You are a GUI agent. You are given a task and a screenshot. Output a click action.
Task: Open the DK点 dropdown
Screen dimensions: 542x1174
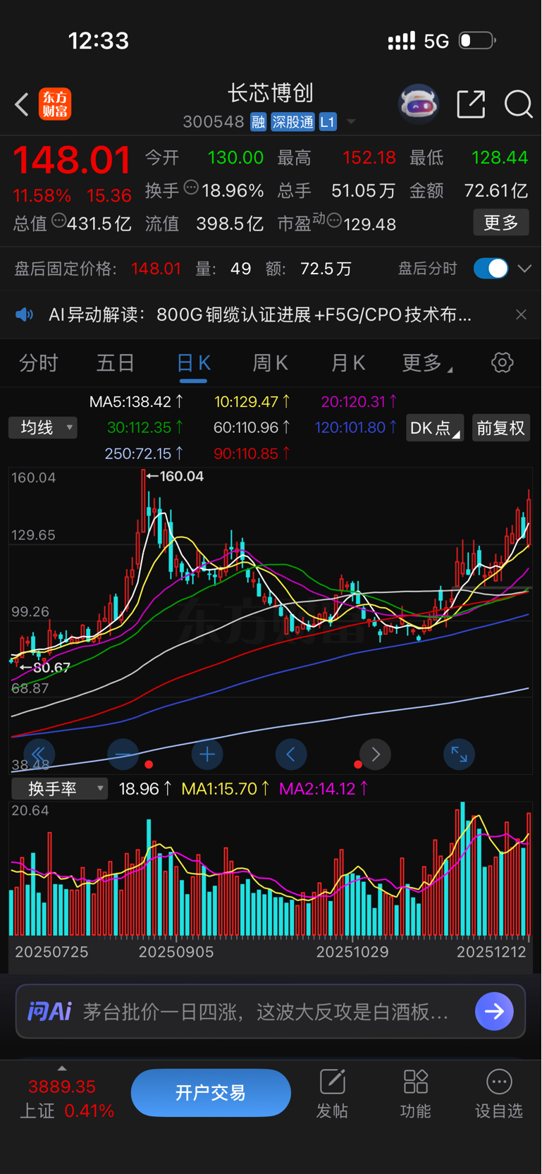pos(435,428)
